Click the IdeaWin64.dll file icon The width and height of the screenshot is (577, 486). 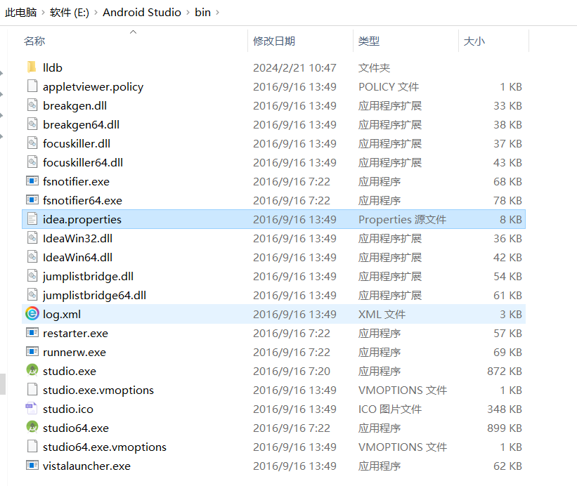(32, 257)
